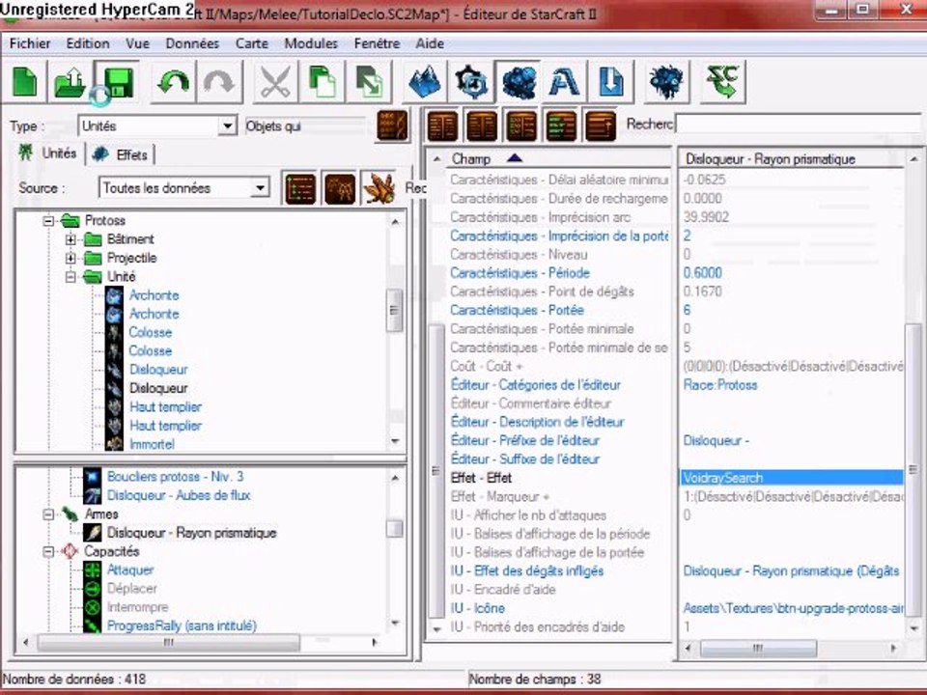The height and width of the screenshot is (695, 927).
Task: Collapse the Capacités section
Action: [x=48, y=551]
